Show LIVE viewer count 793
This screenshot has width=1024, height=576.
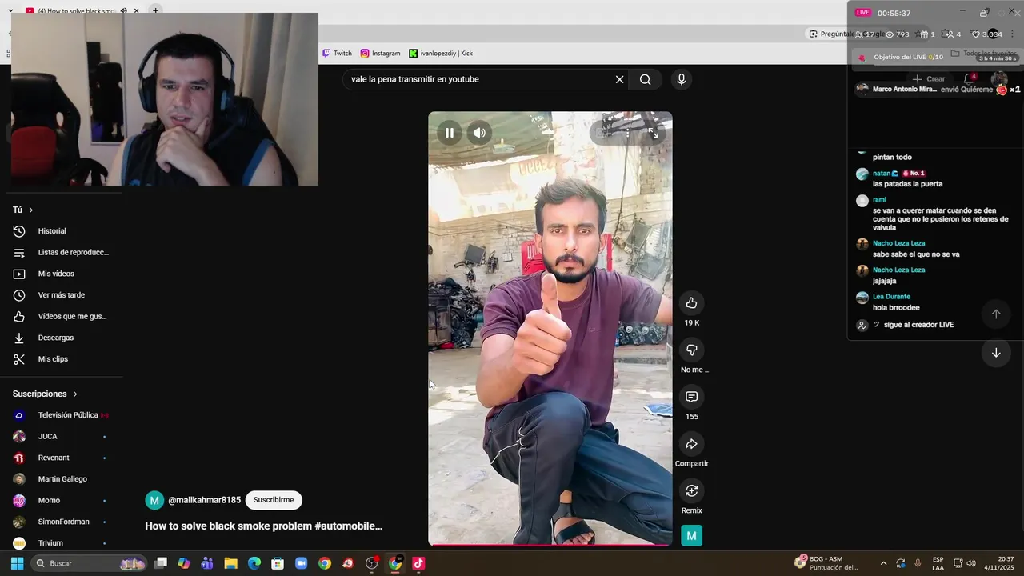point(897,34)
